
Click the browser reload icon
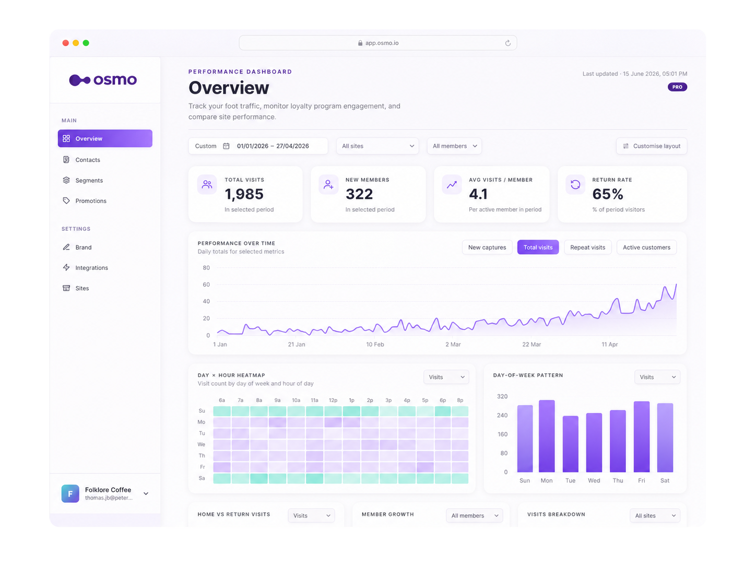tap(507, 43)
